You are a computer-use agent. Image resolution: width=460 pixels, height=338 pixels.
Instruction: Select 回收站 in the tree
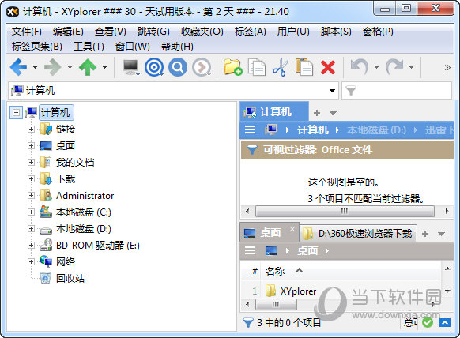[70, 278]
